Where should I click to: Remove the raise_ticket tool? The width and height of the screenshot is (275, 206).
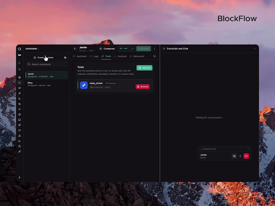(x=143, y=87)
